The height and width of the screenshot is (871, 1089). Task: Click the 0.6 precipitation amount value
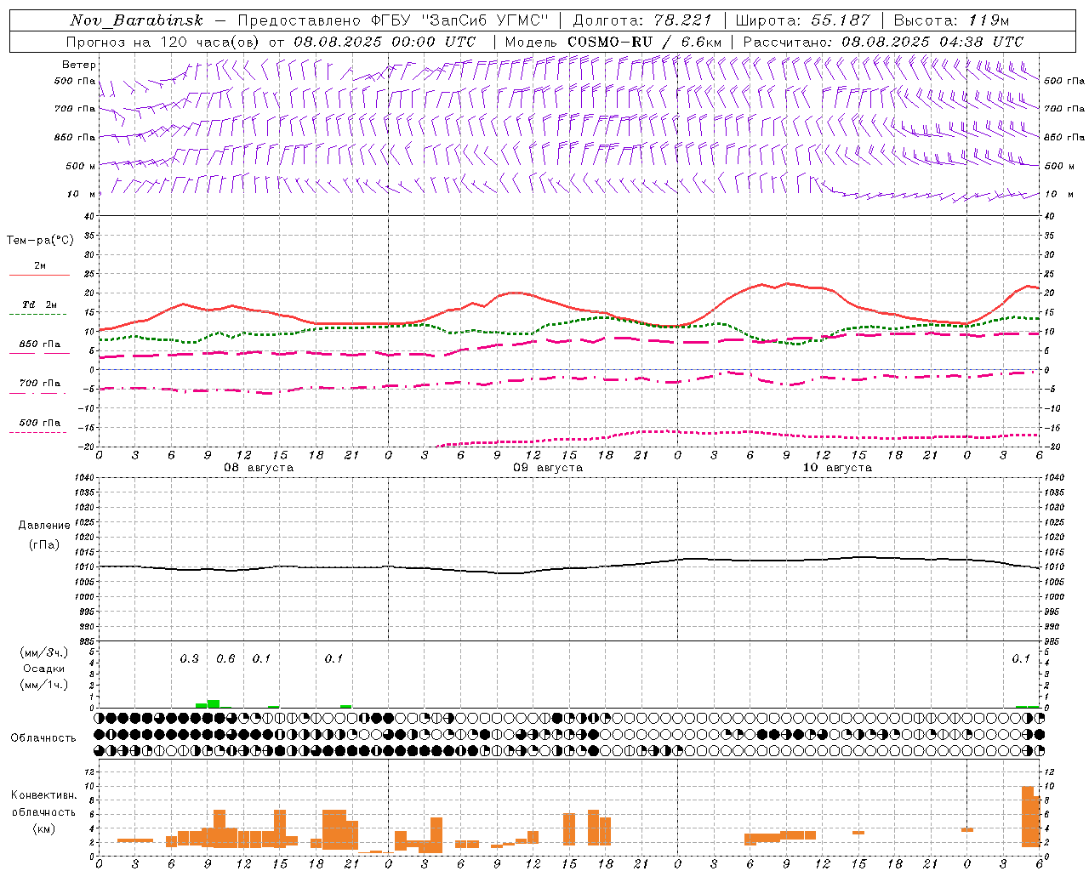click(225, 659)
